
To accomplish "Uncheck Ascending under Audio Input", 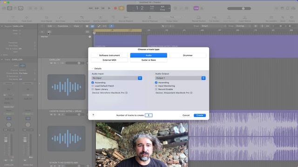I will pos(93,83).
